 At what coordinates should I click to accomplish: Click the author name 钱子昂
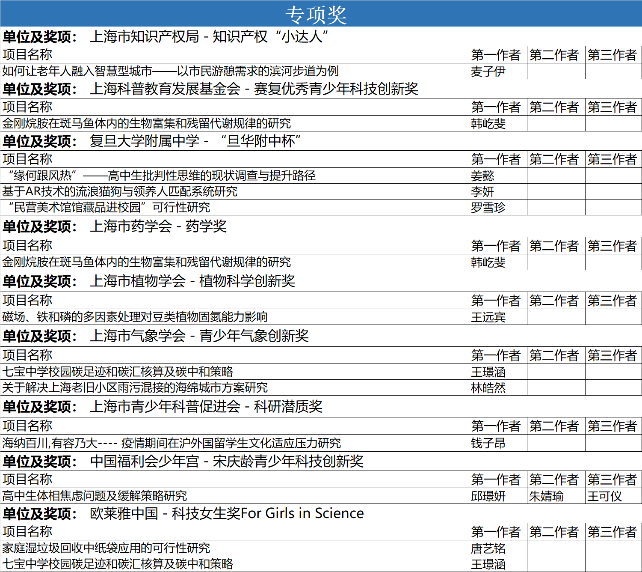(x=488, y=443)
